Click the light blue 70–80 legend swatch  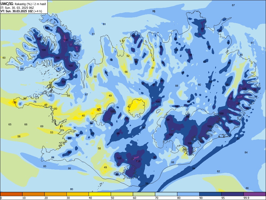166,194
